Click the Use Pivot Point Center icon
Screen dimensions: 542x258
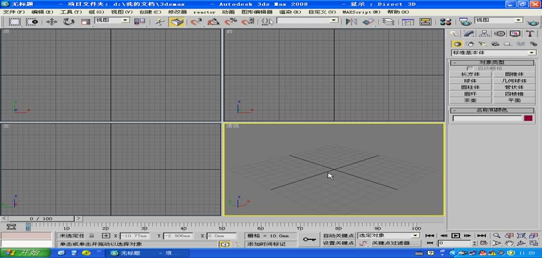click(139, 22)
